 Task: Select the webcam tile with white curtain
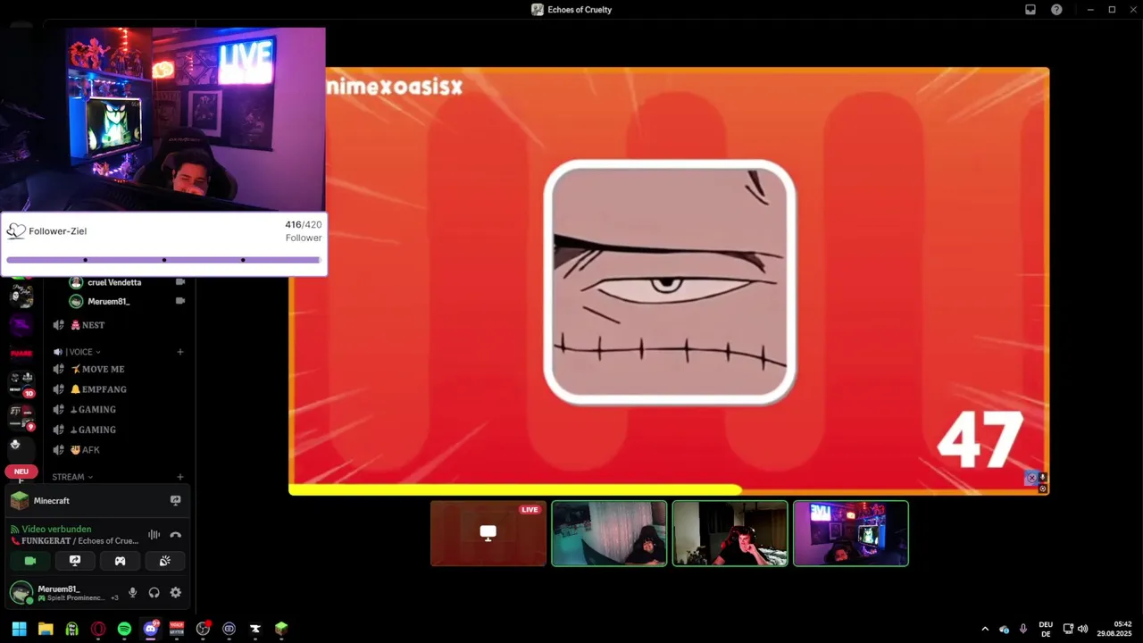click(x=609, y=533)
